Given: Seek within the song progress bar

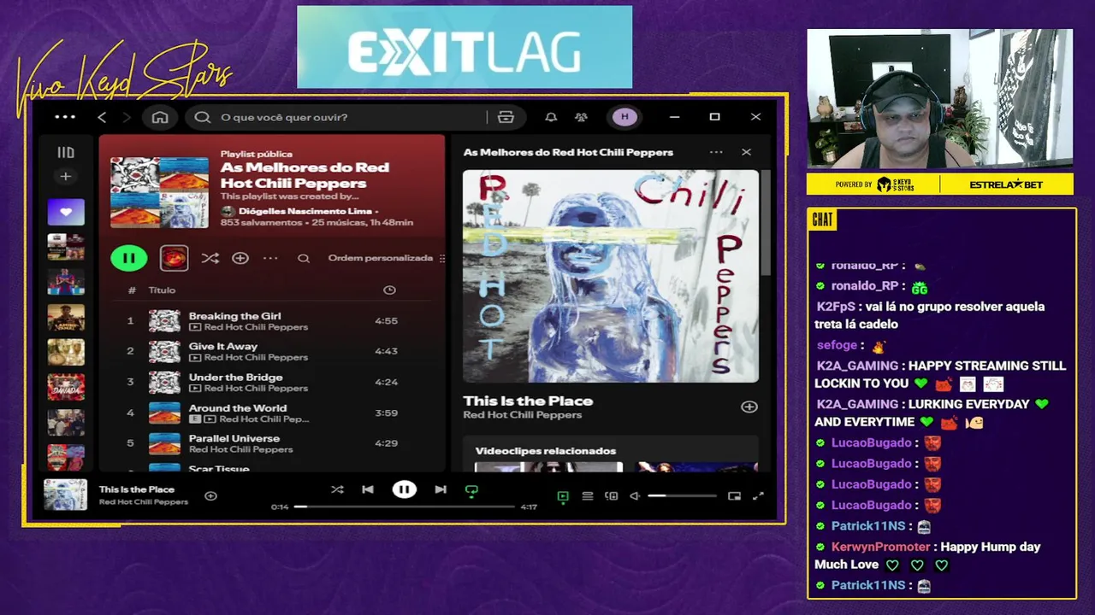Looking at the screenshot, I should pyautogui.click(x=405, y=507).
